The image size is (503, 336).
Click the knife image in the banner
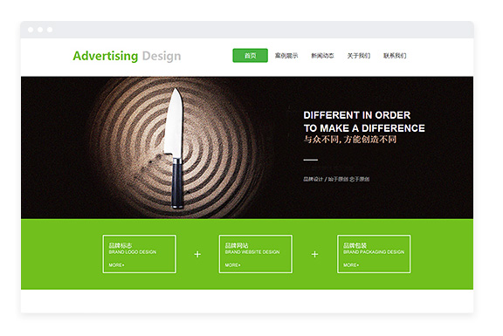pyautogui.click(x=174, y=148)
